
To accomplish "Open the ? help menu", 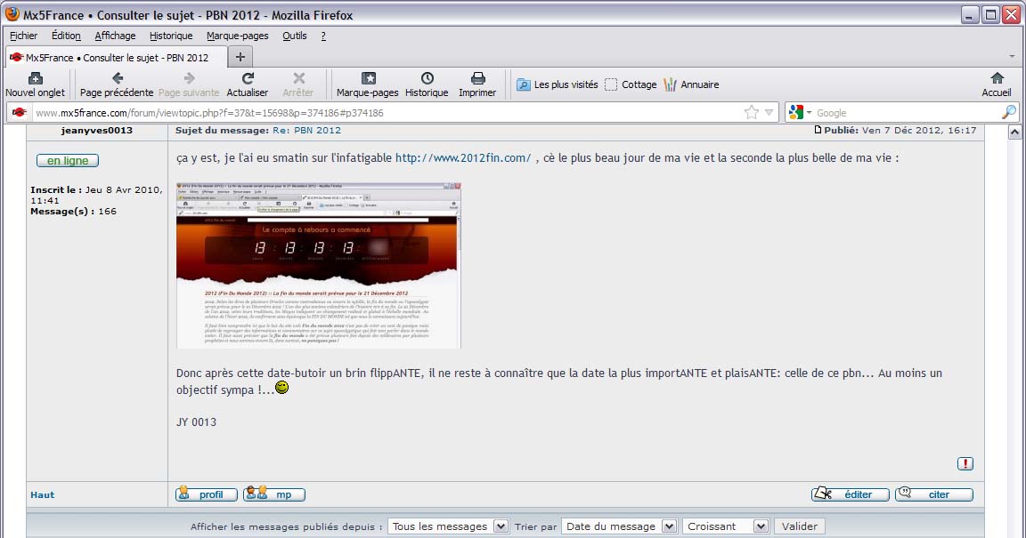I will [x=323, y=36].
